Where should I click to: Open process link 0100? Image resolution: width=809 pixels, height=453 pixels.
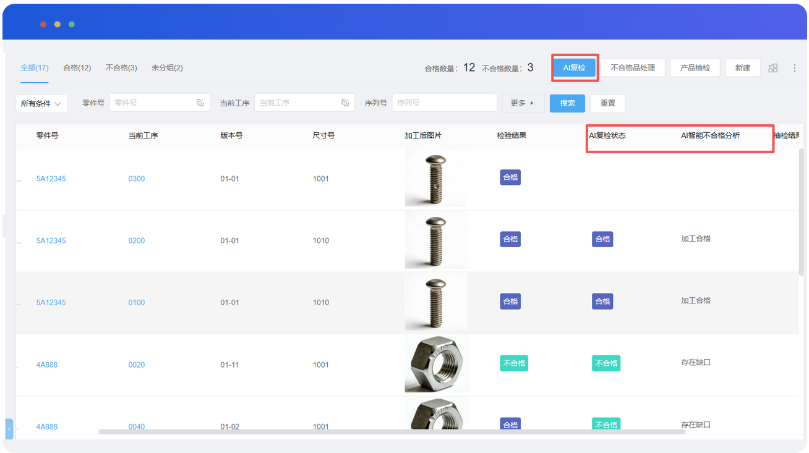(137, 302)
